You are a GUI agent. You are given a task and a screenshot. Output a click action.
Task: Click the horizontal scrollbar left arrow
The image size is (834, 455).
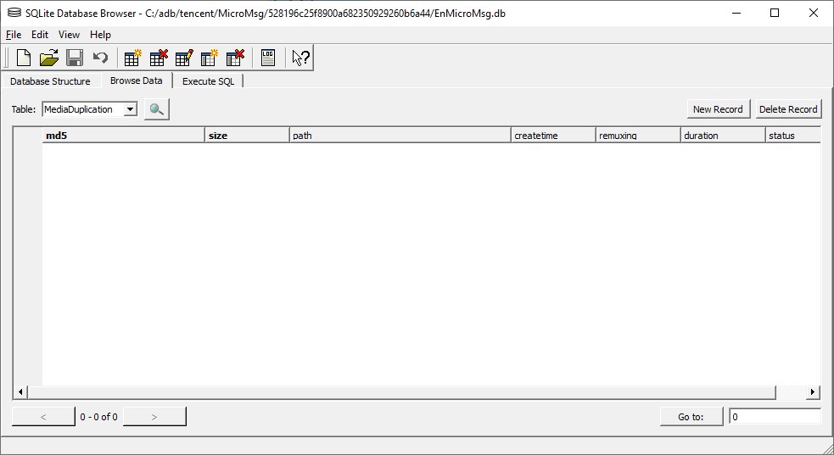20,392
